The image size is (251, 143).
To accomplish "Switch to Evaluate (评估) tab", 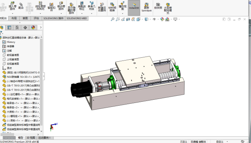I will 36,18.
